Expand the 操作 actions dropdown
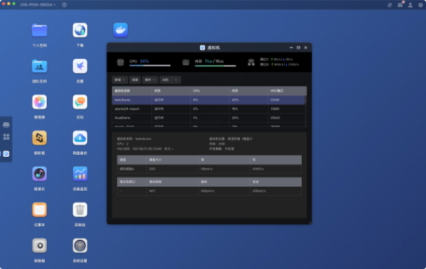 (150, 80)
